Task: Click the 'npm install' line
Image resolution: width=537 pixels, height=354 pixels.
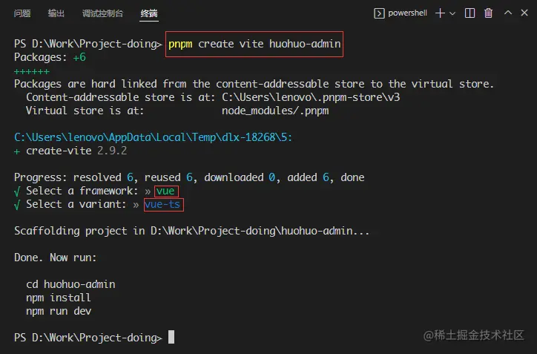Action: 59,298
